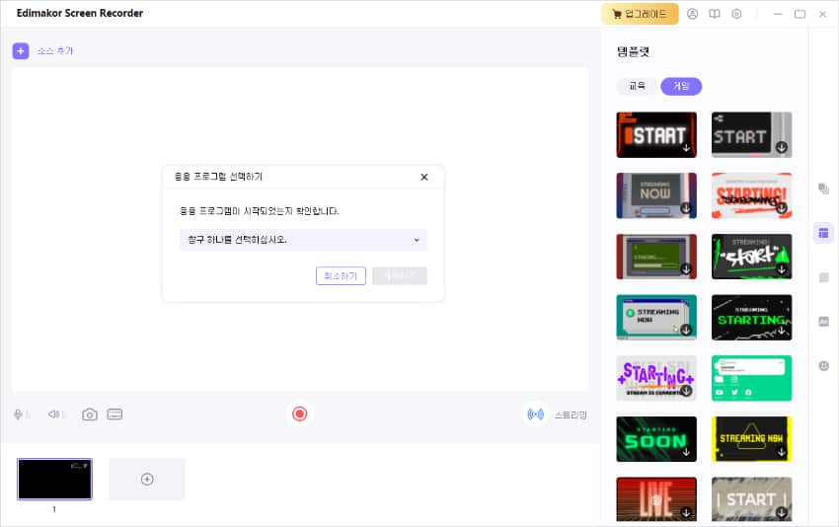Click the purple plus add source icon
839x527 pixels.
pyautogui.click(x=21, y=51)
